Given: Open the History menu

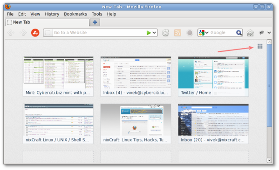Looking at the screenshot, I should click(52, 14).
